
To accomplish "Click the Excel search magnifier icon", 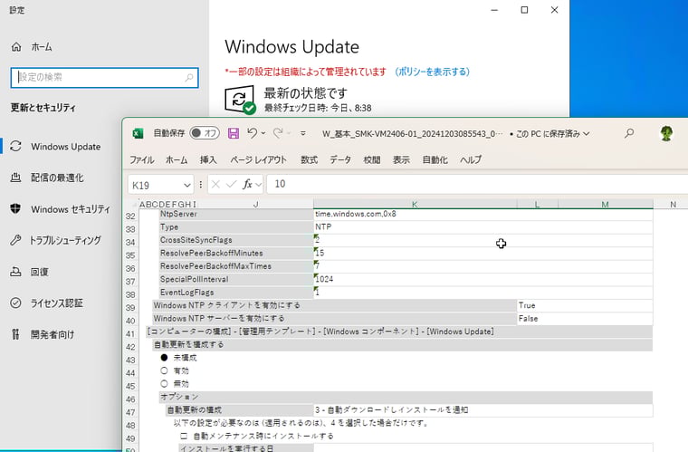I will point(629,133).
